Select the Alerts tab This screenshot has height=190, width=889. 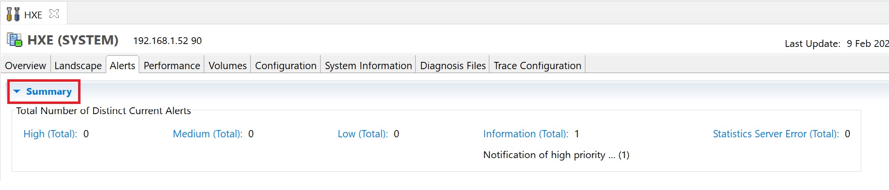pyautogui.click(x=122, y=65)
